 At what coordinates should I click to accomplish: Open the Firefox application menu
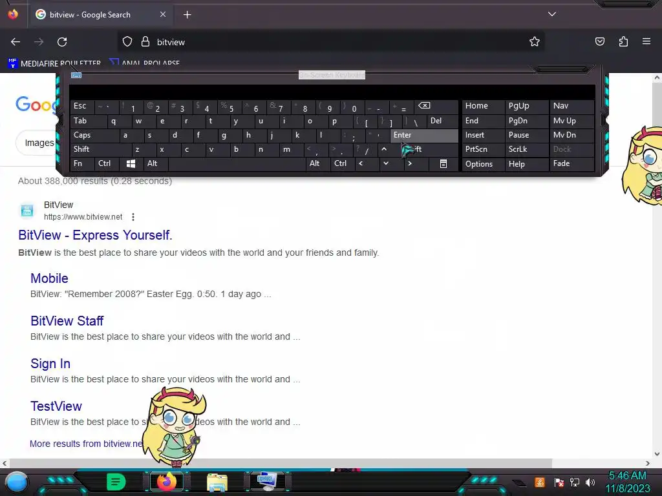[x=646, y=41]
